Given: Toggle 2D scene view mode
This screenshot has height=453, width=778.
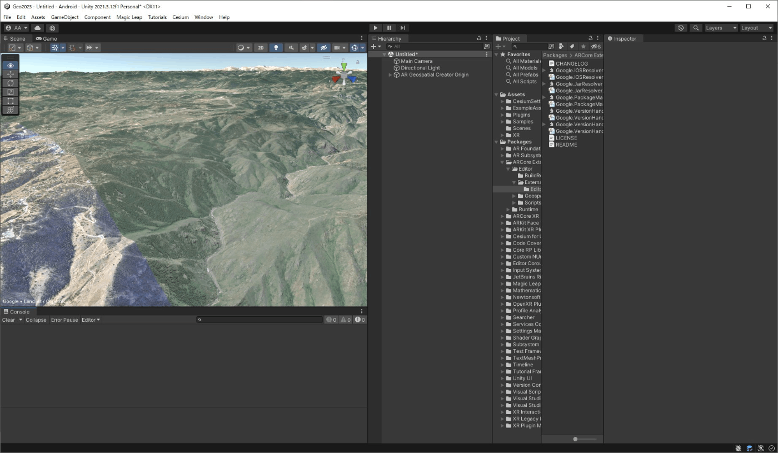Looking at the screenshot, I should 261,48.
